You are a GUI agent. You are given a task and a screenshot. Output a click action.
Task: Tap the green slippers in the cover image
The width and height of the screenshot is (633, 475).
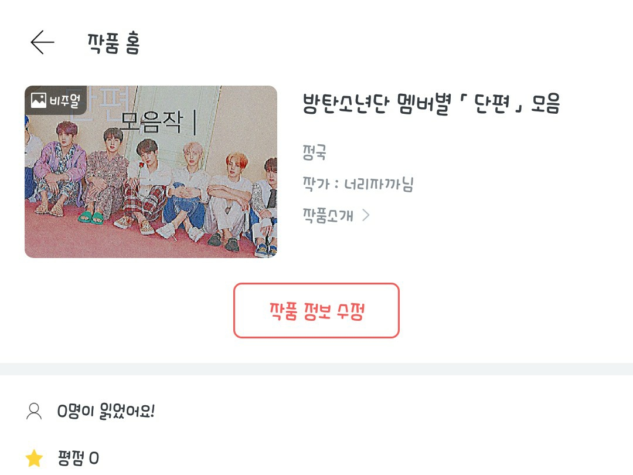tap(91, 218)
